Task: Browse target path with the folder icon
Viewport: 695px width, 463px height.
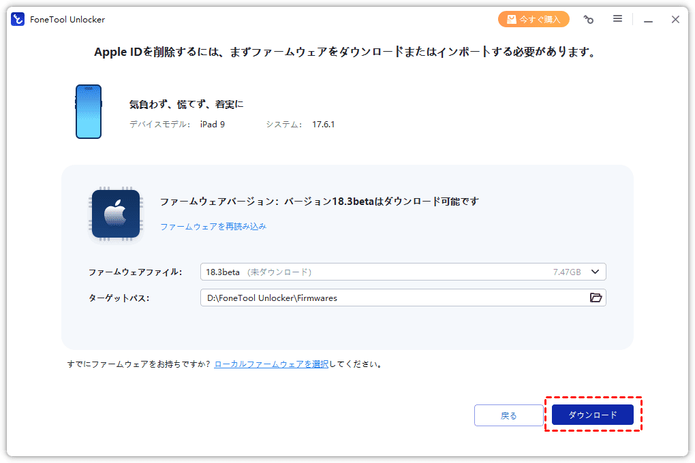Action: click(x=596, y=298)
